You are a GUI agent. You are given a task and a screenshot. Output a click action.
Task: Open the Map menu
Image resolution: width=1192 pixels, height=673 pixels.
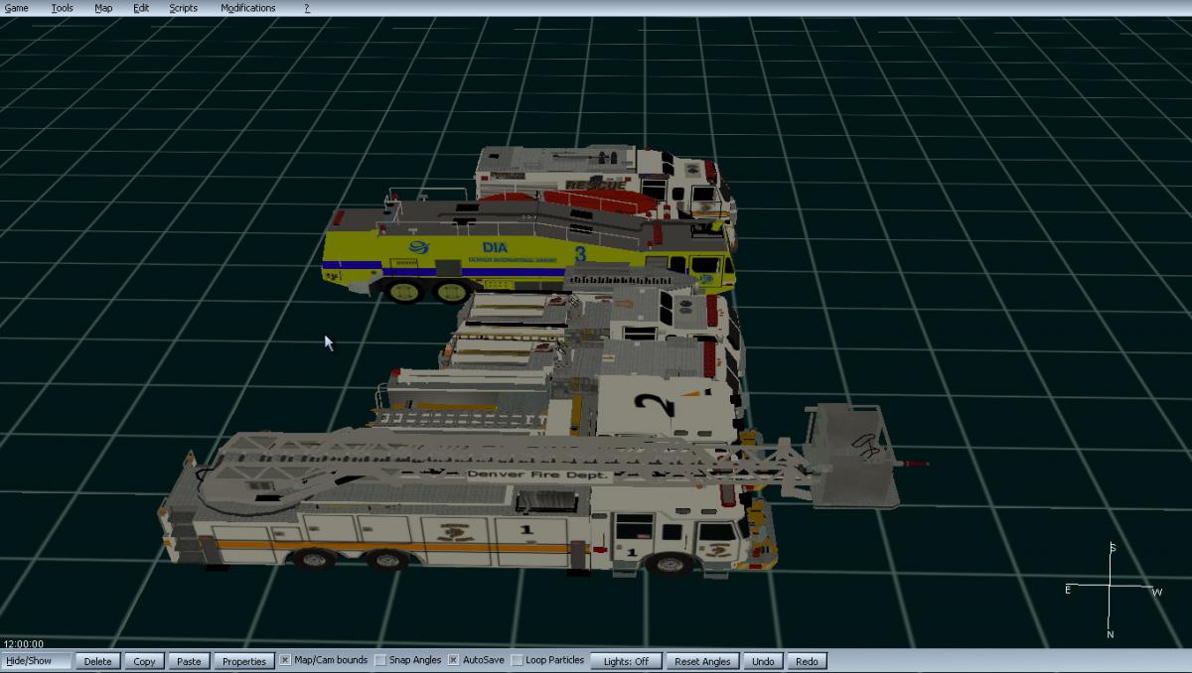[103, 8]
